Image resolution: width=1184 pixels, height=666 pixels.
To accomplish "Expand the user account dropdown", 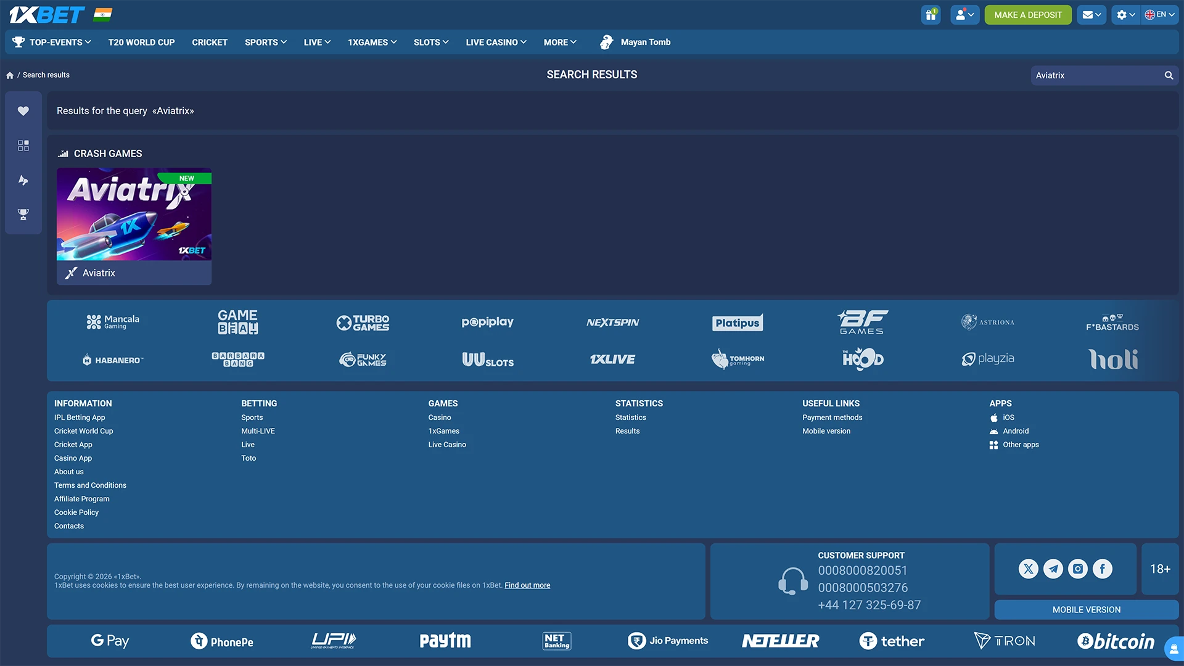I will (x=964, y=15).
